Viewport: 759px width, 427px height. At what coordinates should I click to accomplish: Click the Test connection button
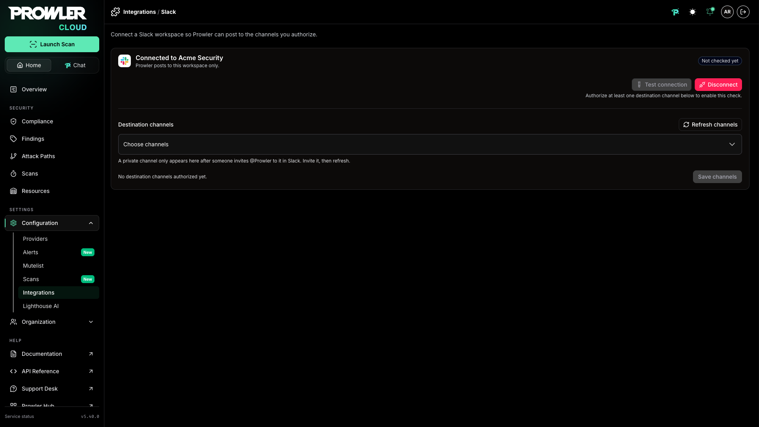tap(661, 85)
